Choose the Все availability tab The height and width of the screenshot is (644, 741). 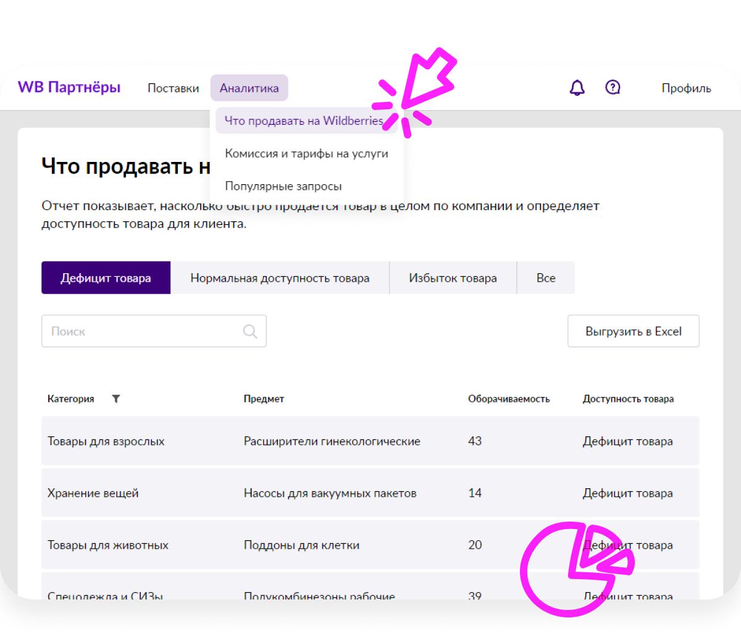545,278
